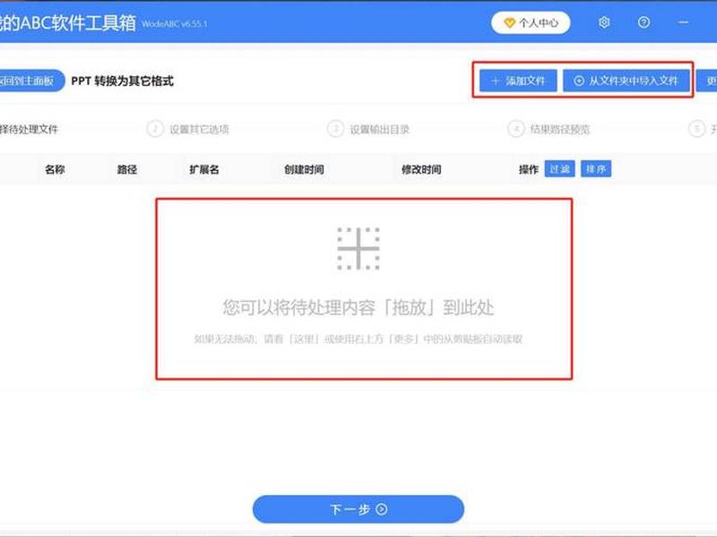
Task: Click the diamond icon in 个人中心
Action: point(509,22)
